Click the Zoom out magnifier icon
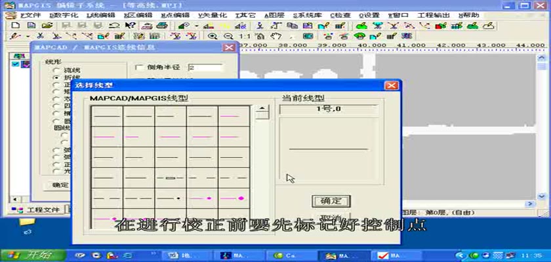 (x=228, y=36)
